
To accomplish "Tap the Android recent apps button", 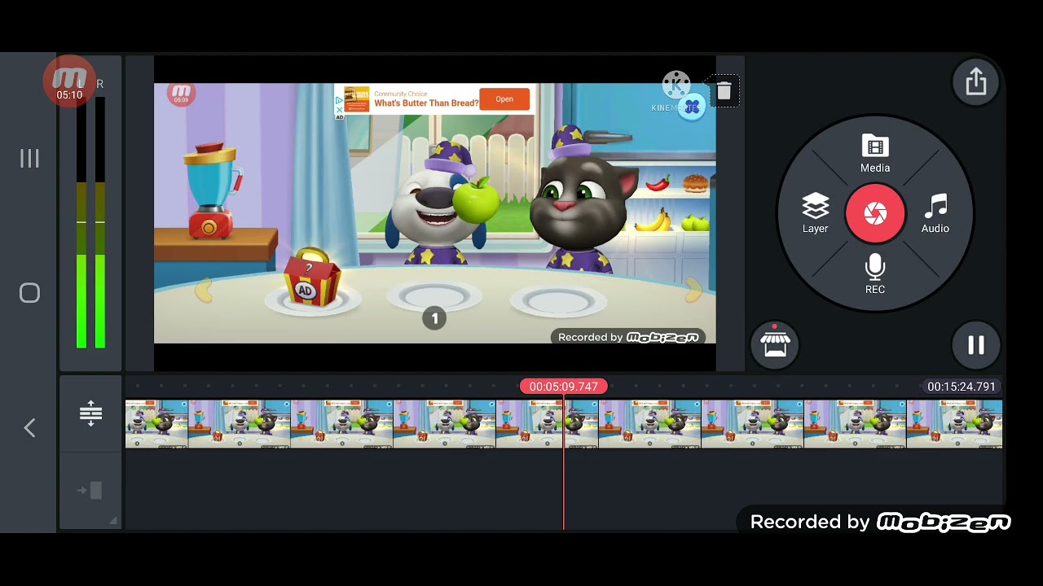I will click(29, 158).
